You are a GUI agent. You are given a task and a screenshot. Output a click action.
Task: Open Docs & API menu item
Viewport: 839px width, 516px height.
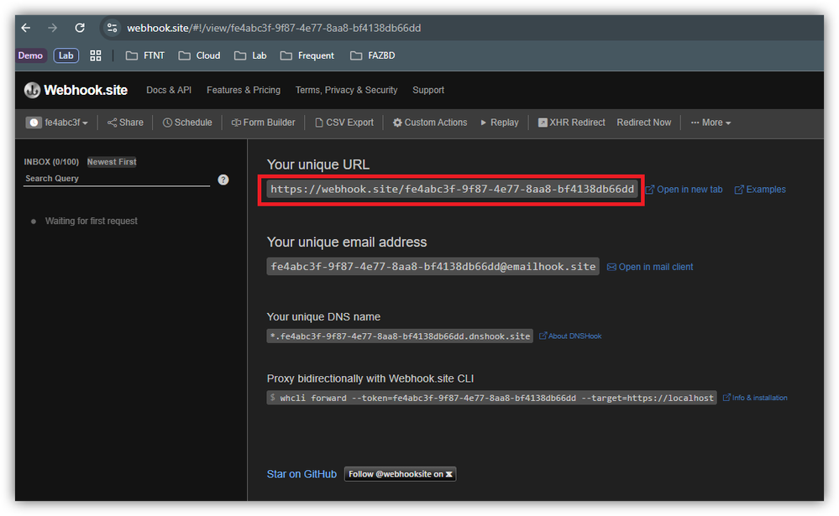[x=169, y=90]
